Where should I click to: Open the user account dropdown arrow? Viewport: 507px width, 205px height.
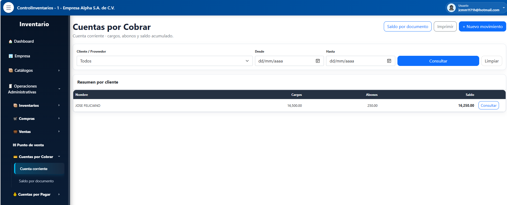504,8
